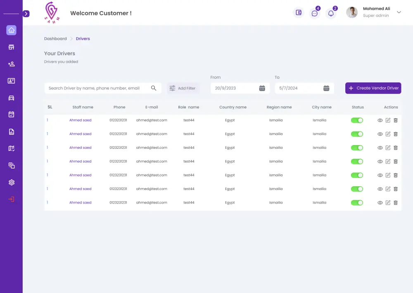Disable Status for the last driver row
Image resolution: width=413 pixels, height=293 pixels.
(357, 202)
